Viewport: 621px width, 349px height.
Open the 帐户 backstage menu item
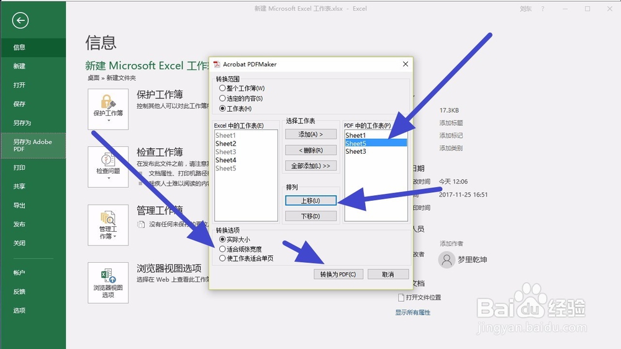[34, 273]
